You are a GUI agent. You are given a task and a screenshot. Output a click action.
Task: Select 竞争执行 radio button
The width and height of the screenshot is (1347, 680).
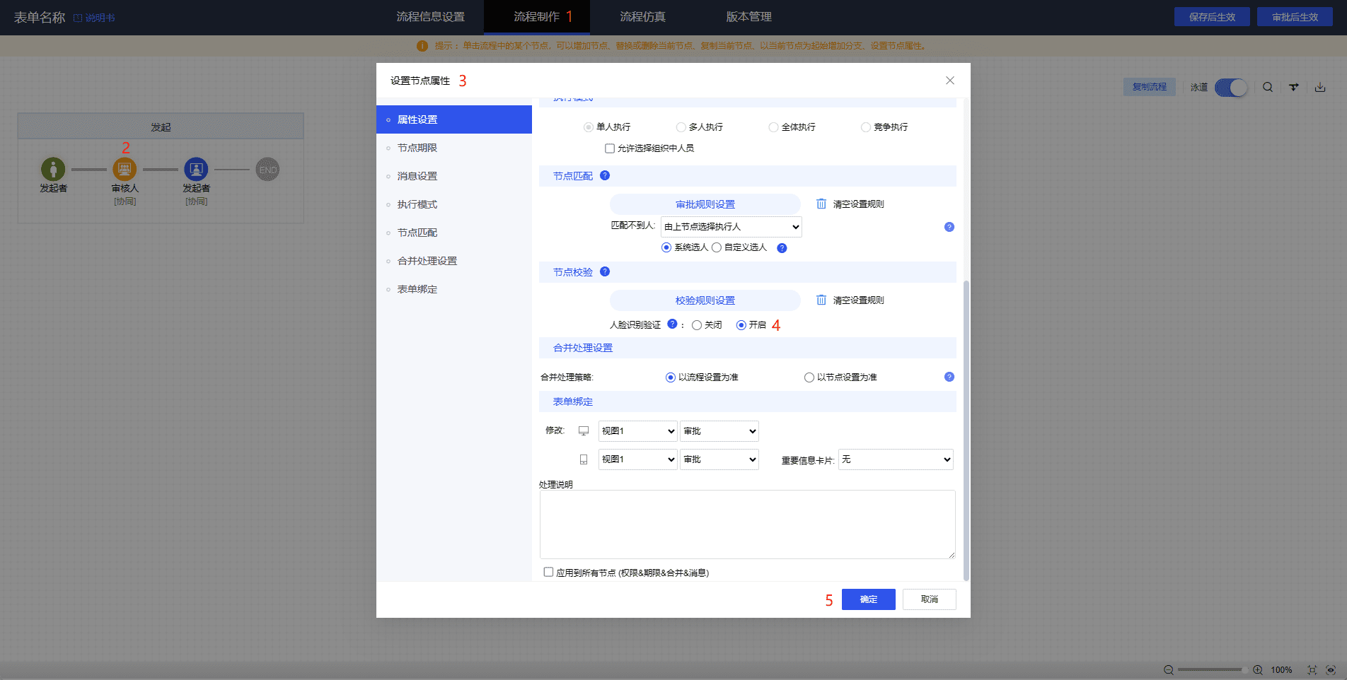coord(866,127)
